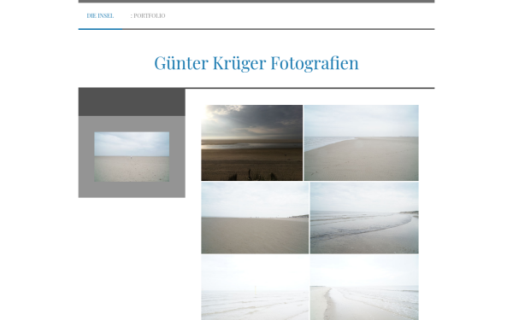
Task: Open the sidebar beach thumbnail in gray box
Action: 132,157
